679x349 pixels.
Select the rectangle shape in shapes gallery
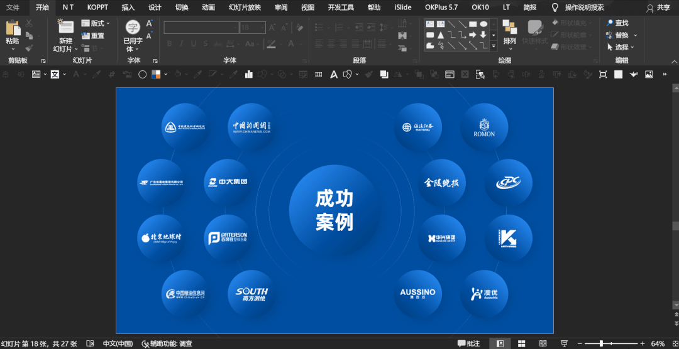tap(473, 24)
